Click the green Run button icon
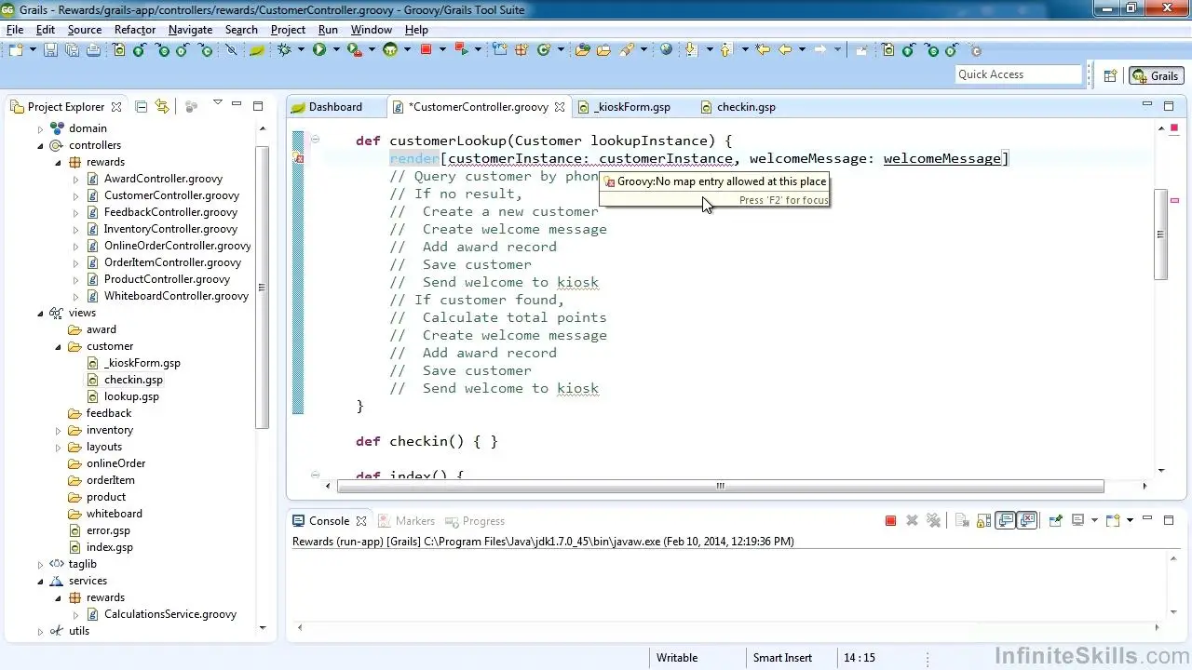This screenshot has height=670, width=1192. [x=319, y=50]
